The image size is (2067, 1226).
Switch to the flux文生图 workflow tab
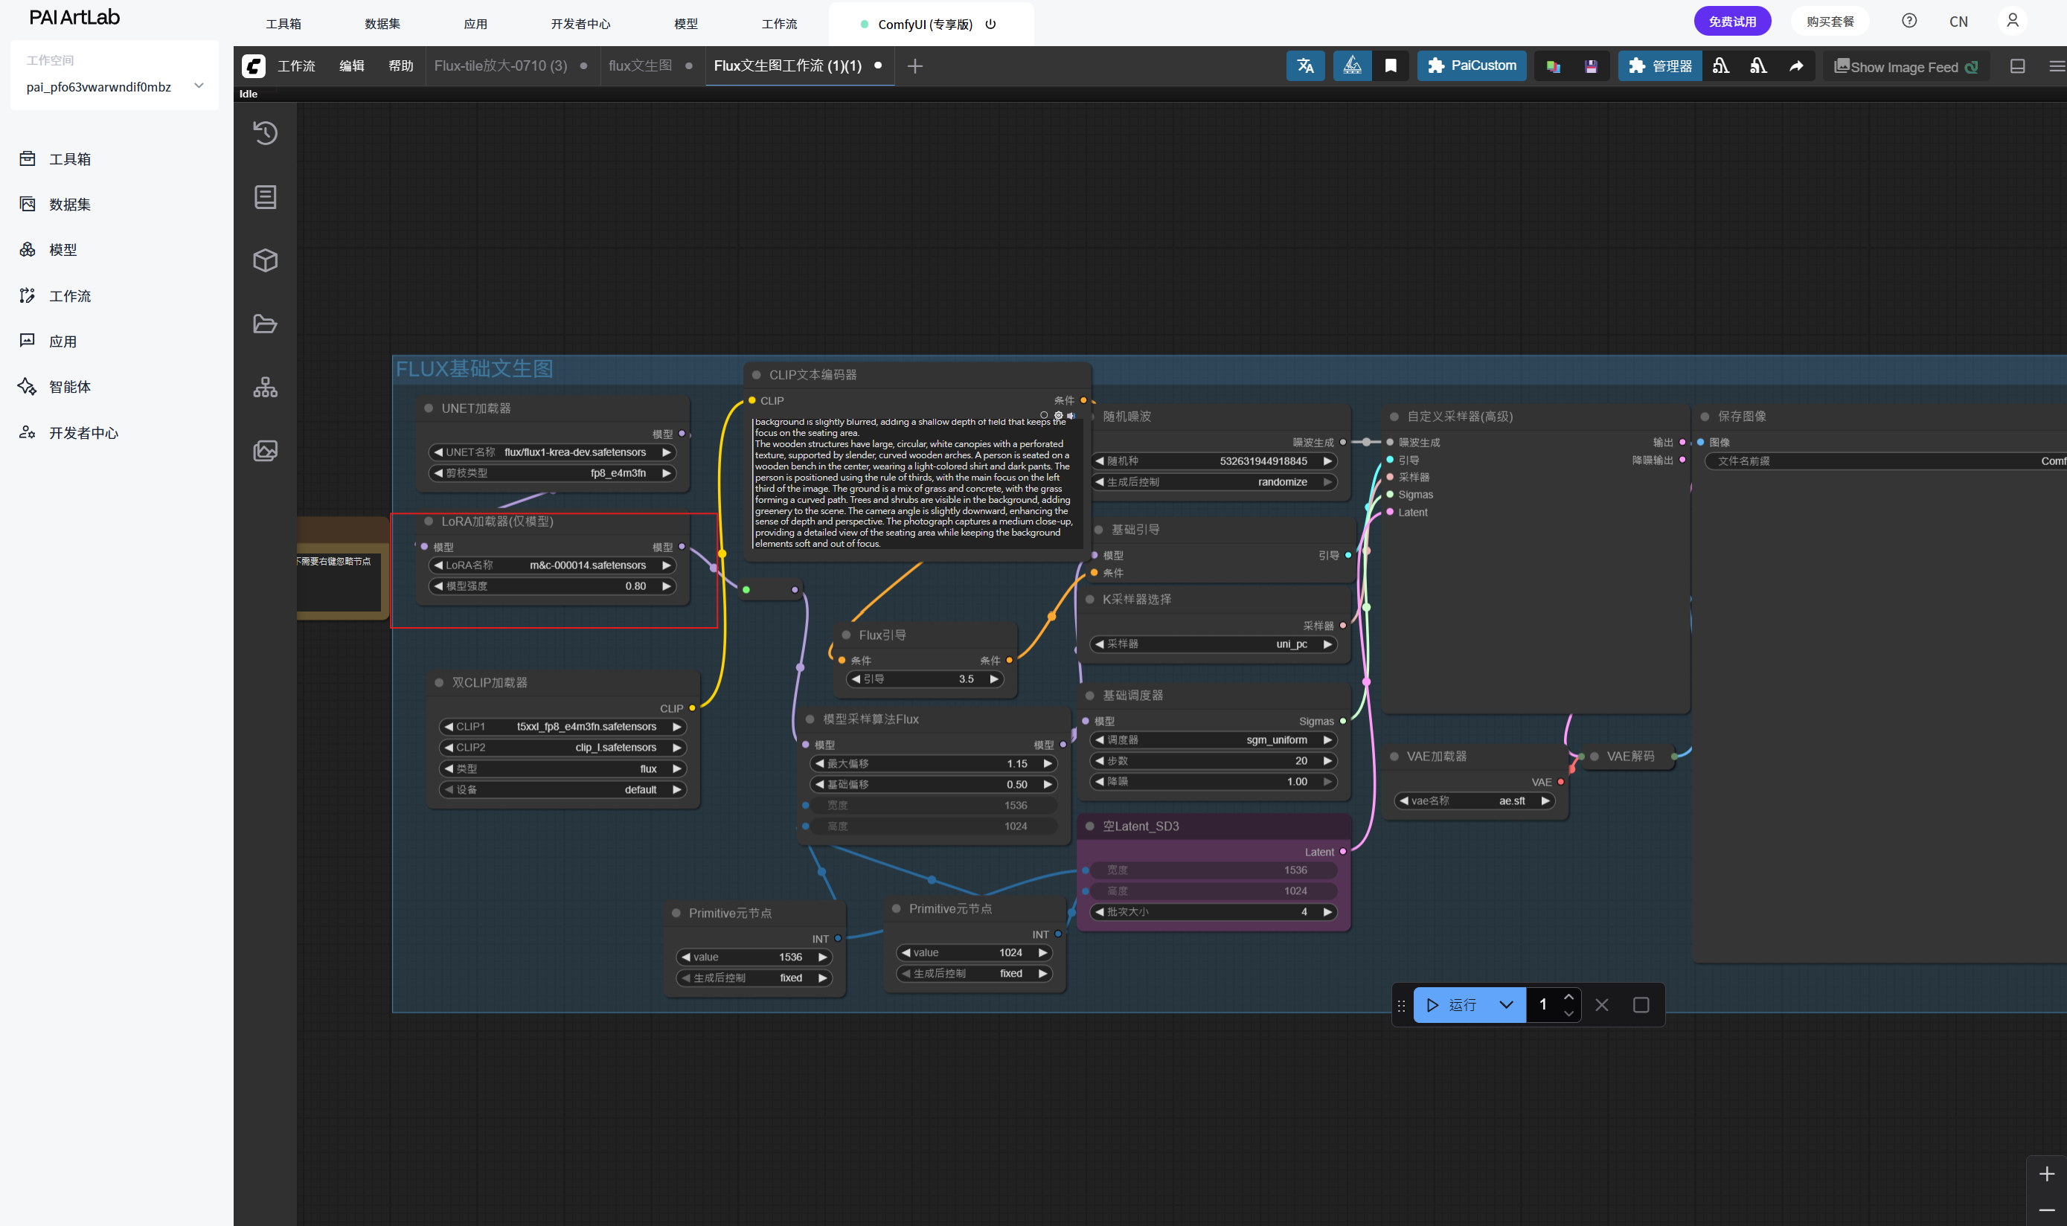tap(639, 65)
